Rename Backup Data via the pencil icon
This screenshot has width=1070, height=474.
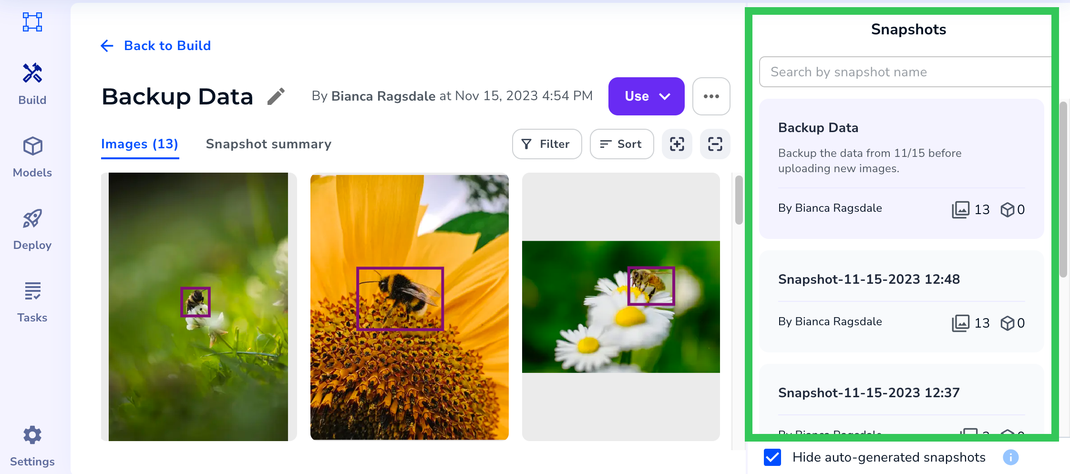(277, 96)
